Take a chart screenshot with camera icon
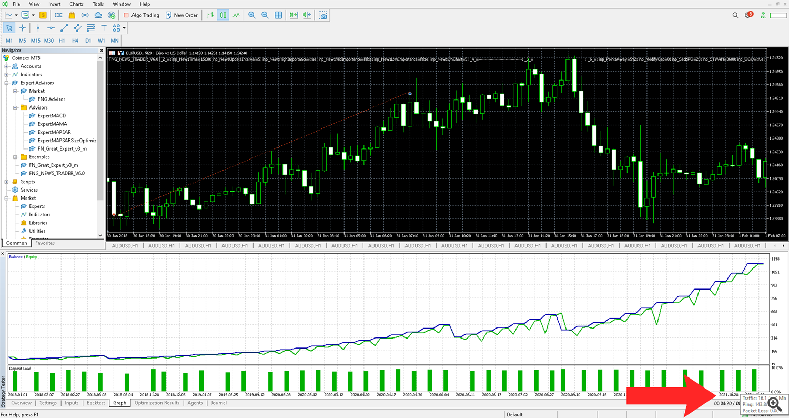 (323, 15)
